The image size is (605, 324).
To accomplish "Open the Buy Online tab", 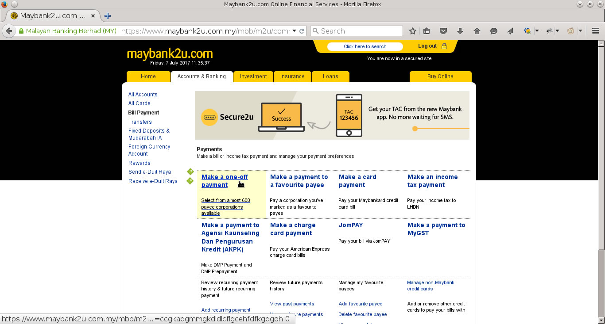I will (x=440, y=76).
